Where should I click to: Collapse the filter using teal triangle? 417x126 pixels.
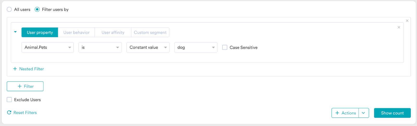(15, 32)
